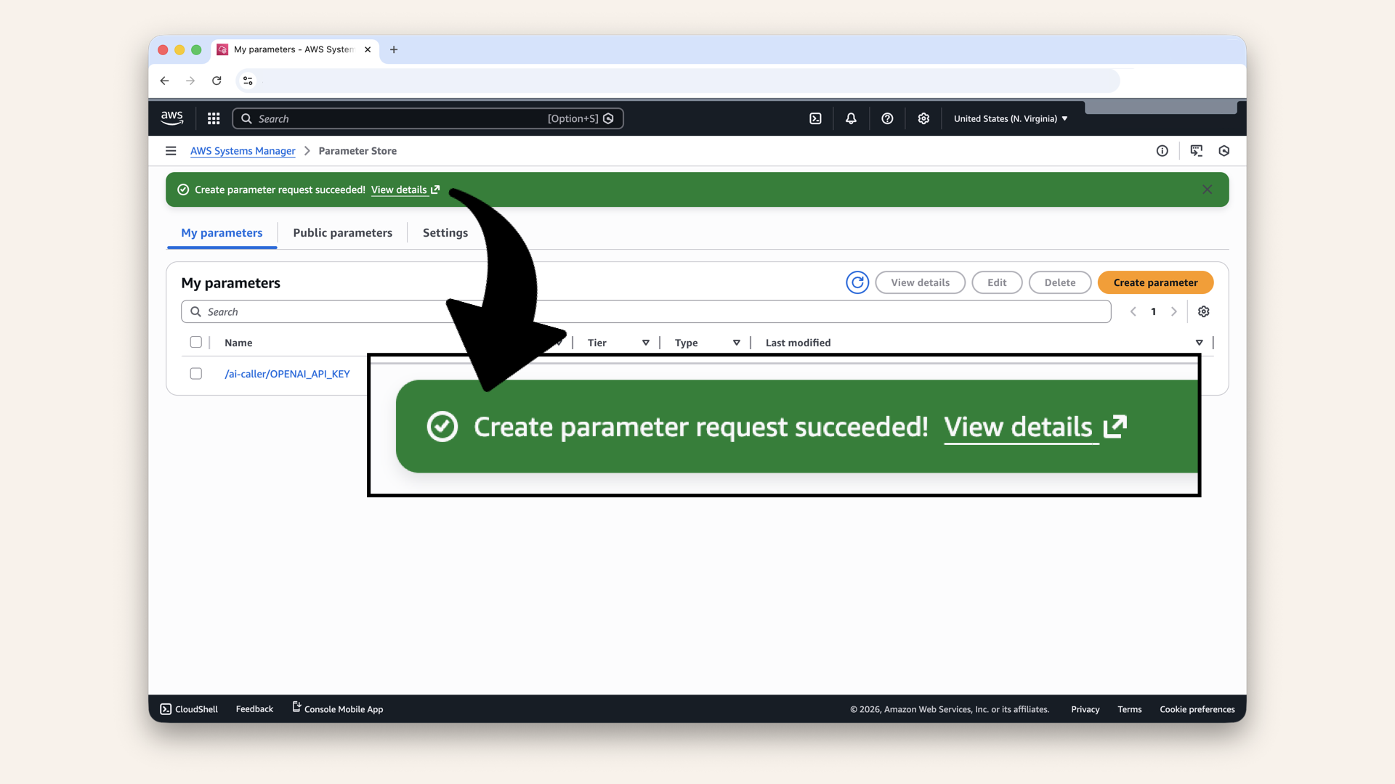
Task: Refresh the parameters list
Action: (857, 282)
